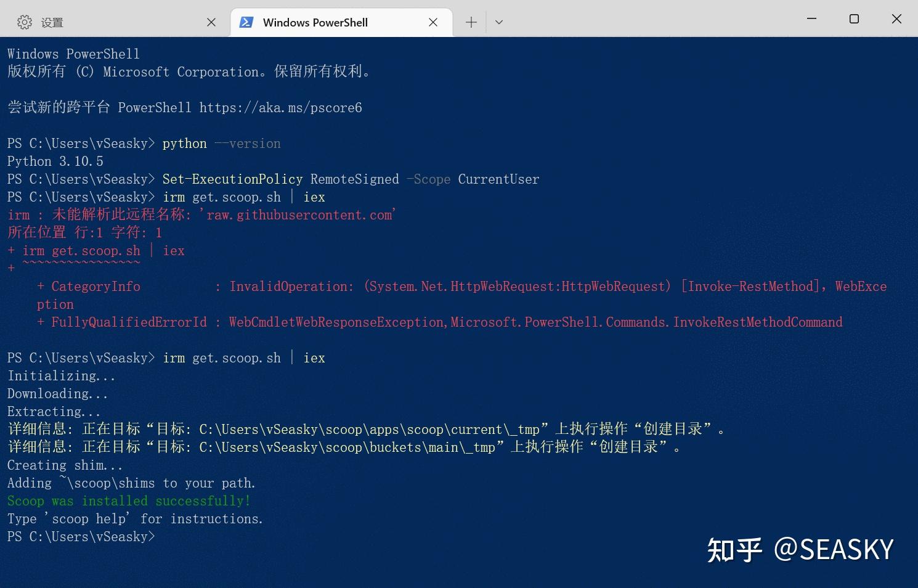The image size is (918, 588).
Task: Maximize the terminal window
Action: pos(854,18)
